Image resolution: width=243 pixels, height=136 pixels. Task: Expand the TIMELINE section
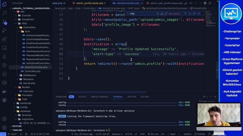pos(17,130)
